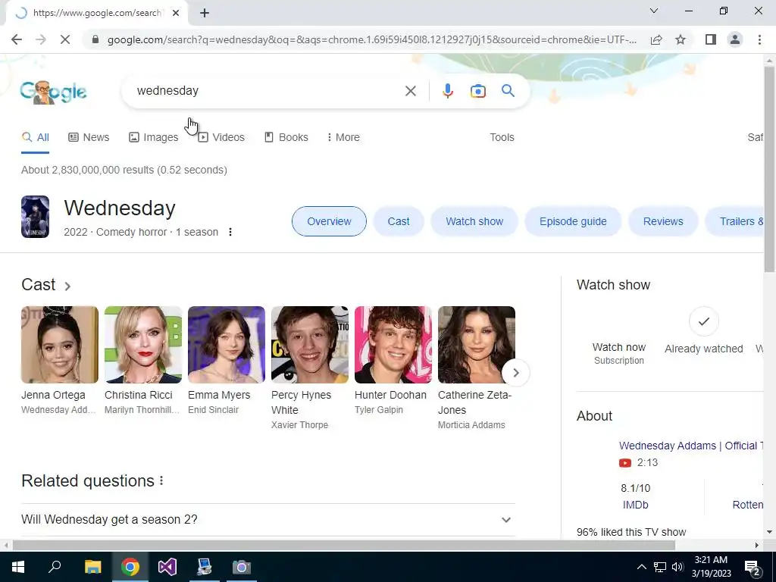Expand 'Will Wednesday get a season 2?'

click(268, 520)
